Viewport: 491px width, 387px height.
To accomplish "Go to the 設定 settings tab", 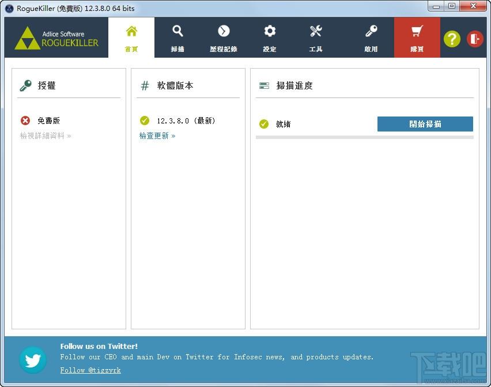I will point(270,37).
